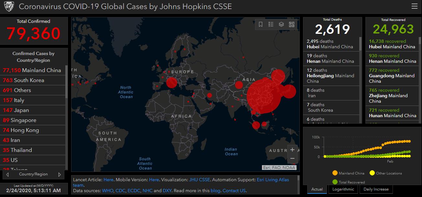The height and width of the screenshot is (197, 422).
Task: Select the Country/Region list tab
Action: point(33,174)
